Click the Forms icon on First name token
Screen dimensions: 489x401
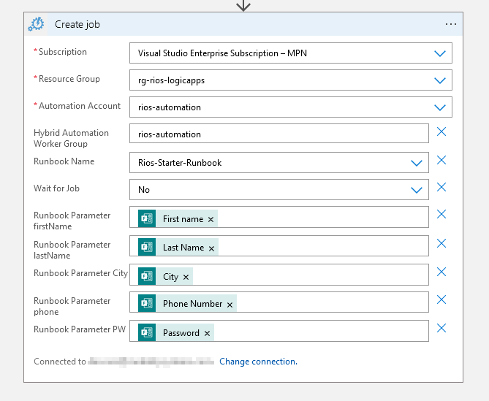(147, 218)
